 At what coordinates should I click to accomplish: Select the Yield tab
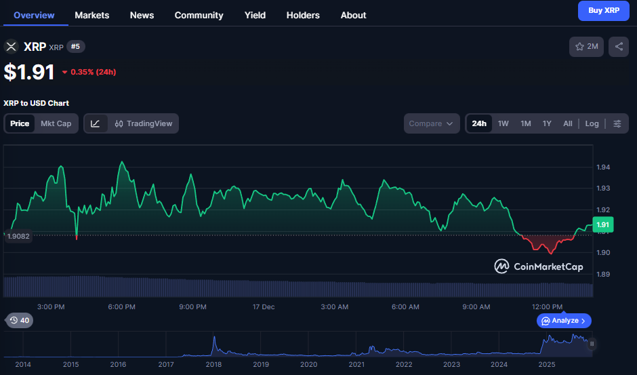(255, 15)
